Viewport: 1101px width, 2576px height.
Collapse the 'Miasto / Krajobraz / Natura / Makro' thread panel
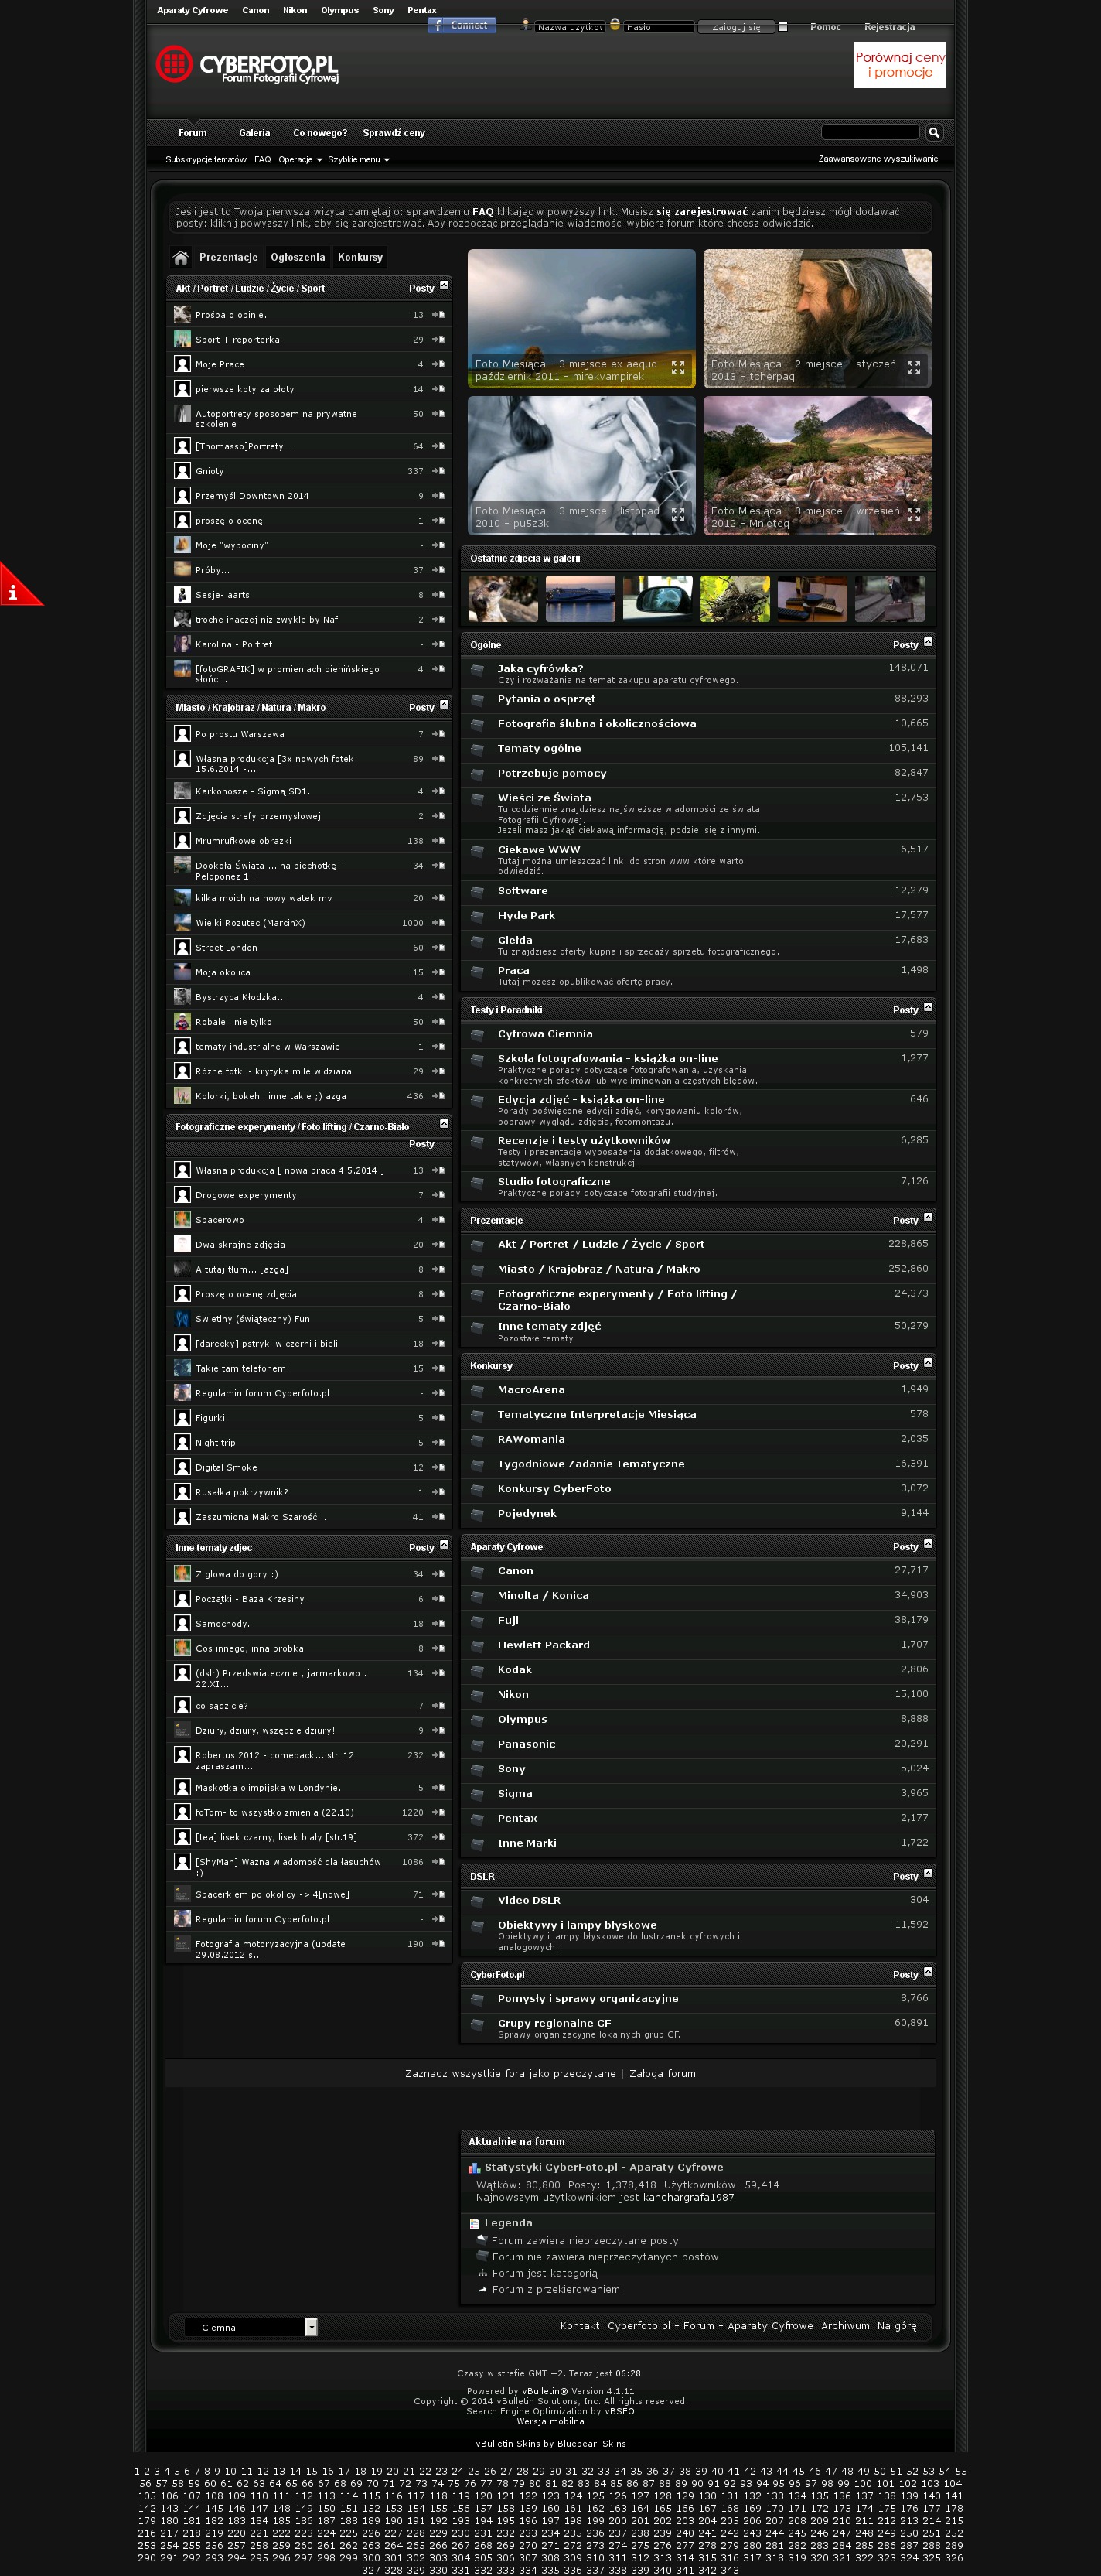(444, 705)
